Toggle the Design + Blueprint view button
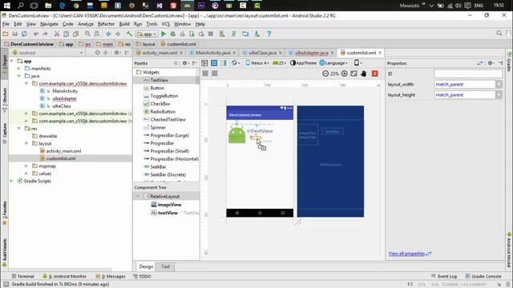This screenshot has height=288, width=513. point(224,63)
